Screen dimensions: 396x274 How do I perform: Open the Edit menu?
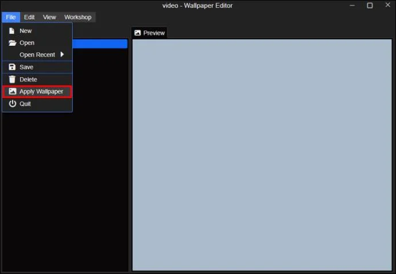29,17
